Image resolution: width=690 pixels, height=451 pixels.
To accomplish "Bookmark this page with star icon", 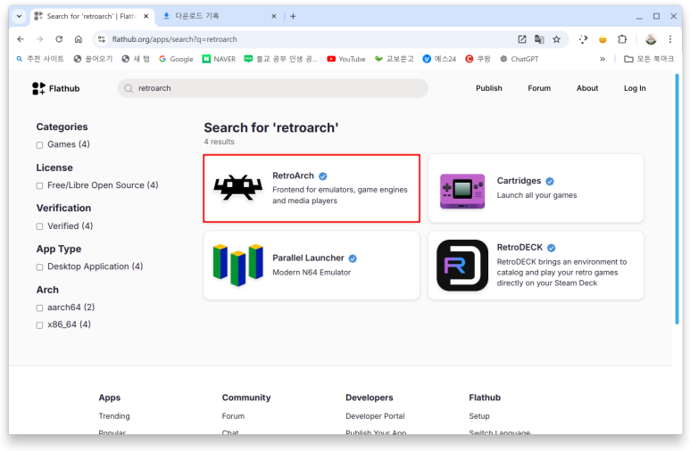I will (x=557, y=39).
